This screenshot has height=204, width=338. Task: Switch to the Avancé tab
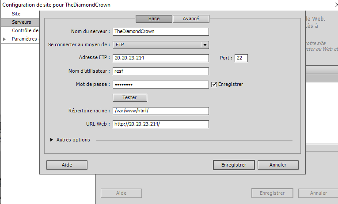tap(190, 19)
